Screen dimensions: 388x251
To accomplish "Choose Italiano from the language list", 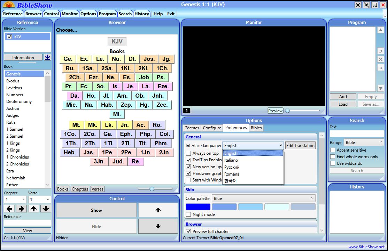I will point(231,160).
